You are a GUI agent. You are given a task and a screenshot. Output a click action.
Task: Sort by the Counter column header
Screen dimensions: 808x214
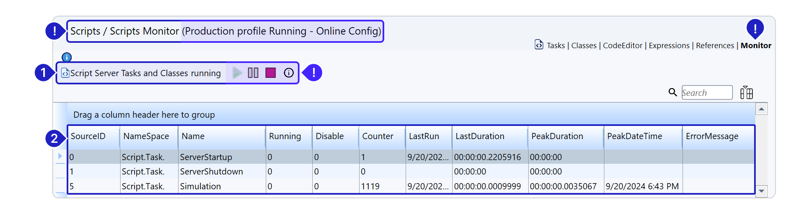coord(377,136)
